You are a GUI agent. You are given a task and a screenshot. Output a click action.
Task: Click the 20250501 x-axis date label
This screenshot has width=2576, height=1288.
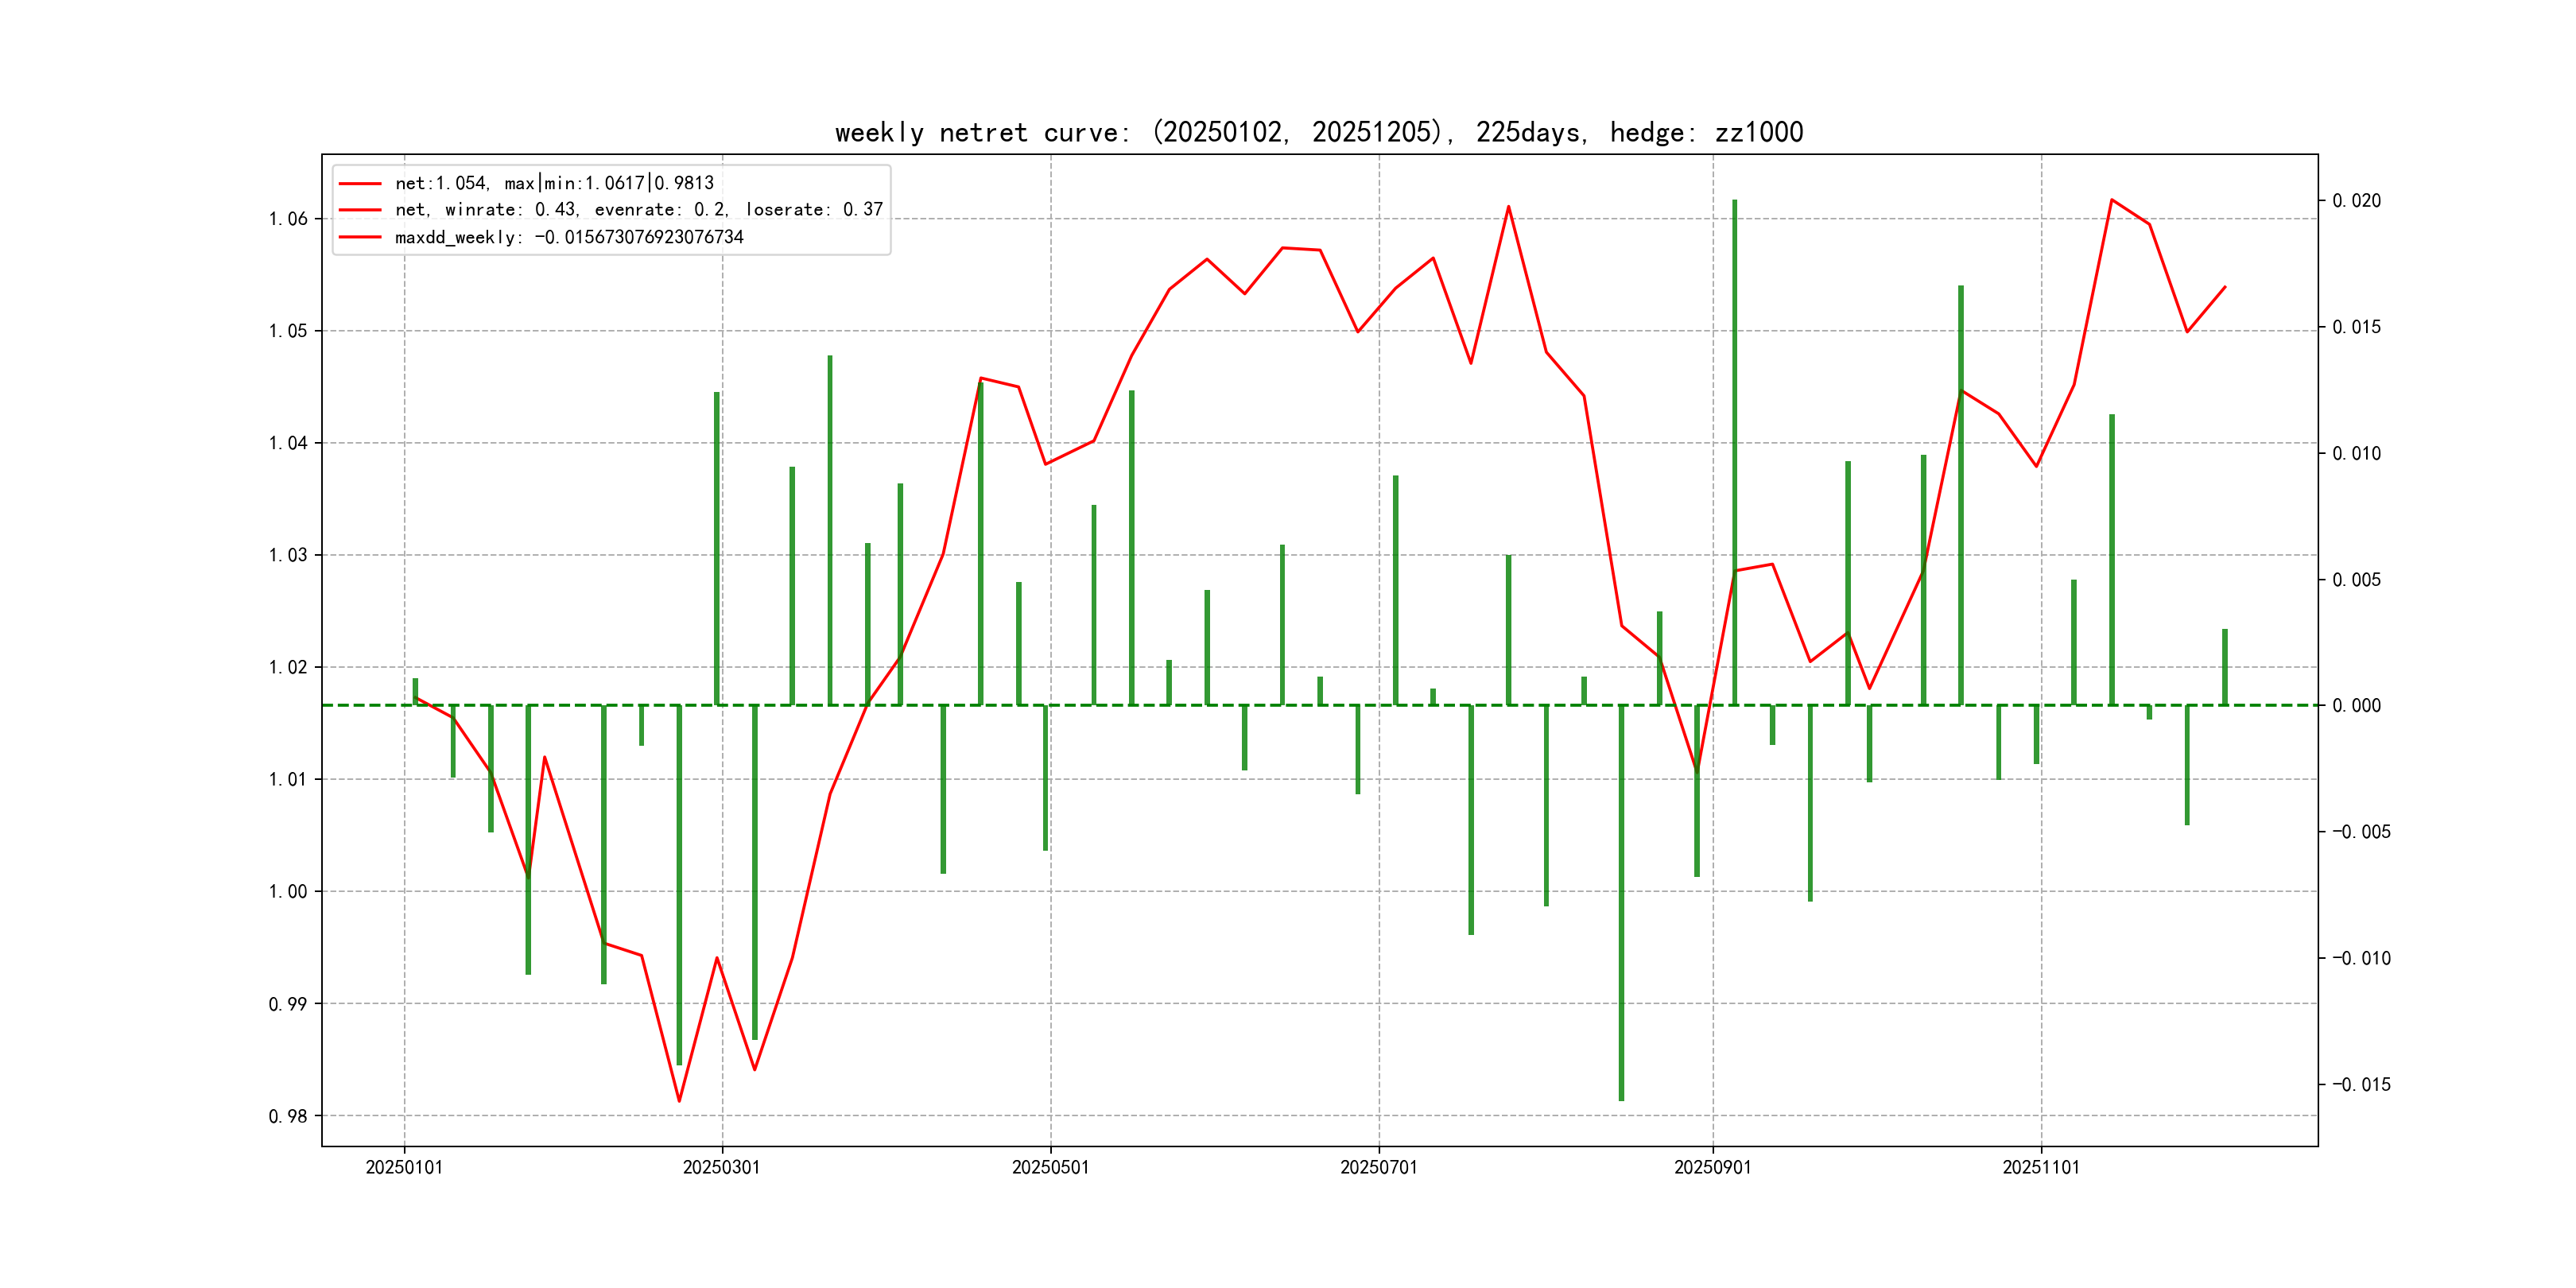(1050, 1167)
